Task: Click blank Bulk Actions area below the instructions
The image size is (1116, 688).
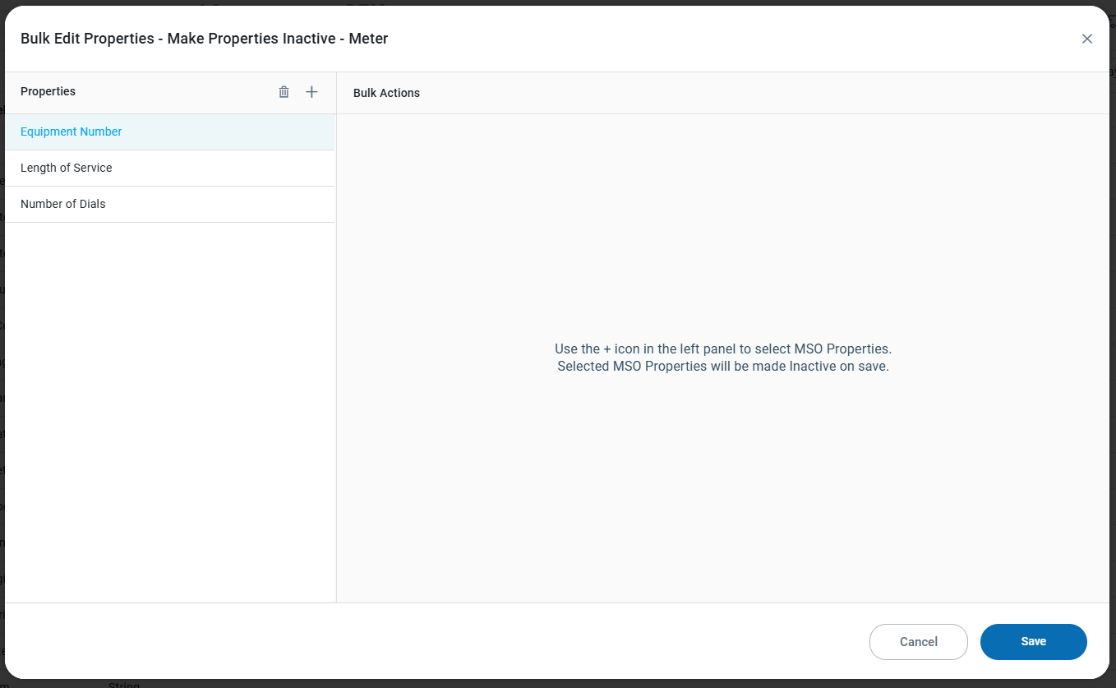Action: click(722, 493)
